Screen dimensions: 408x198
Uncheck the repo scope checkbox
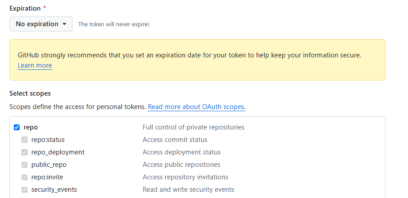pos(17,127)
